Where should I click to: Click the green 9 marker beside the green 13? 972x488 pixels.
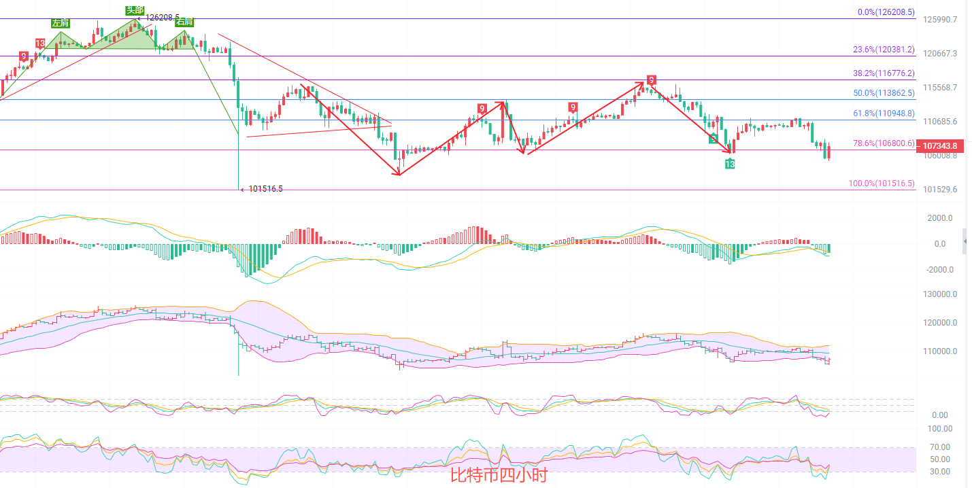[x=713, y=139]
